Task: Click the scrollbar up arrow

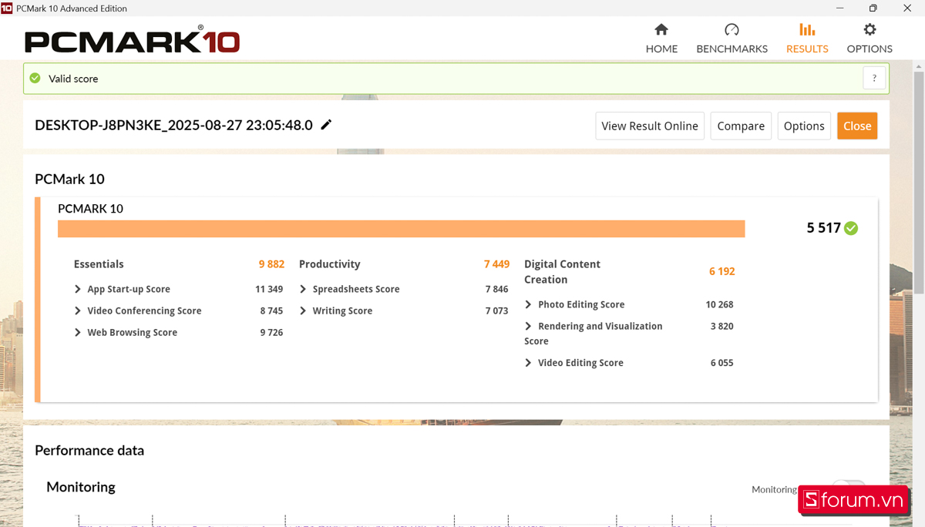Action: point(919,67)
